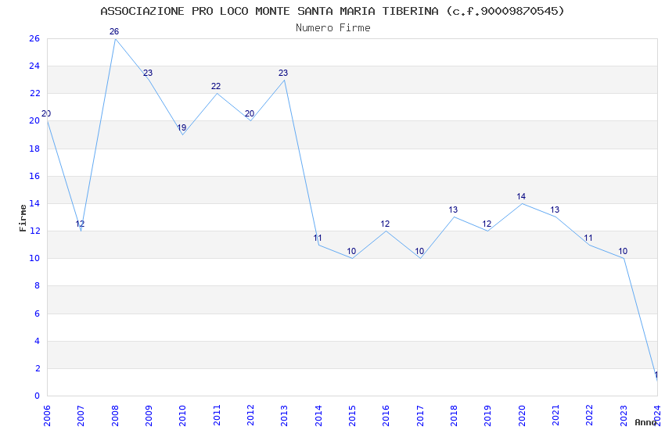Click the x-axis year label 2023
This screenshot has width=665, height=430.
pyautogui.click(x=624, y=416)
